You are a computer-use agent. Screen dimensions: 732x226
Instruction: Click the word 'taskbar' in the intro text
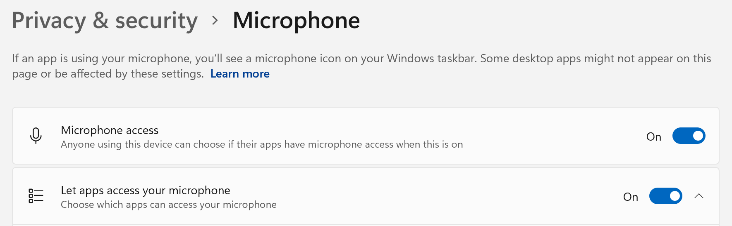coord(455,59)
